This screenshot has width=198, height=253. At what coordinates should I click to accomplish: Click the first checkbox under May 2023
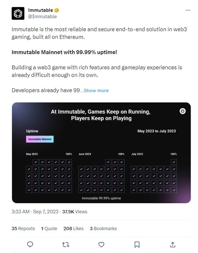(x=35, y=162)
